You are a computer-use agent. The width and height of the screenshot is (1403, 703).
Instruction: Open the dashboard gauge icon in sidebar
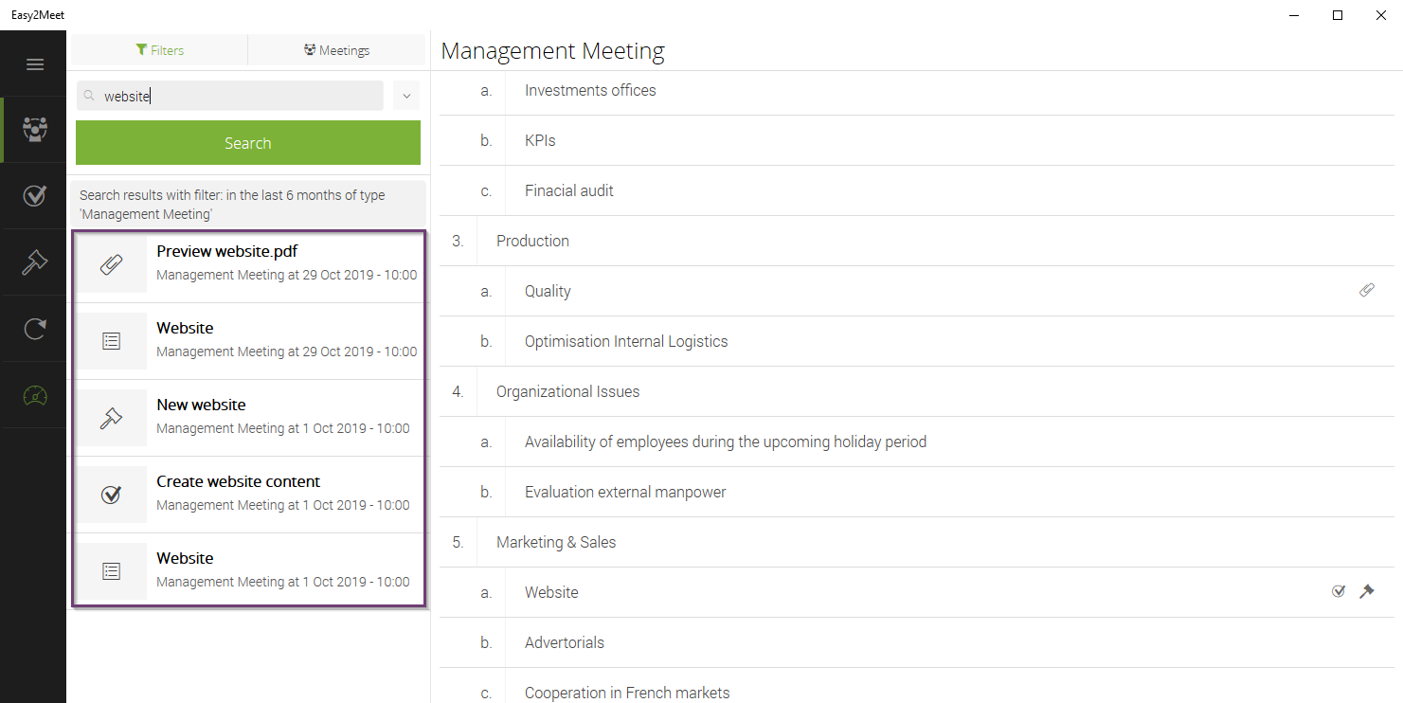tap(35, 395)
